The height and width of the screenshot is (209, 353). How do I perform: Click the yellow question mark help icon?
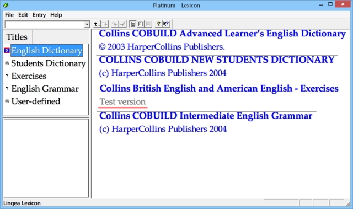pos(158,24)
